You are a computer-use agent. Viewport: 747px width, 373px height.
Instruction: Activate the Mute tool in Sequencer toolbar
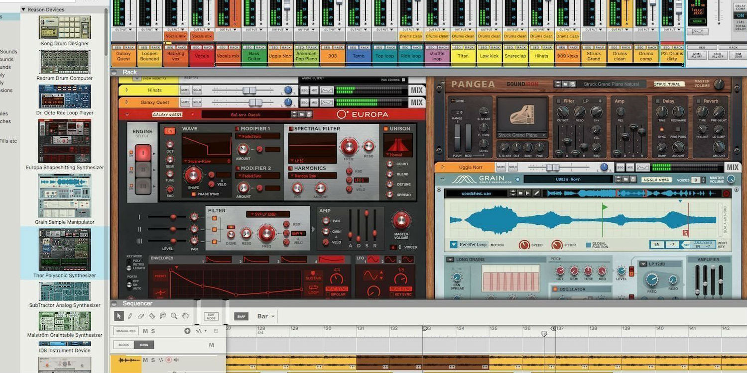click(163, 316)
